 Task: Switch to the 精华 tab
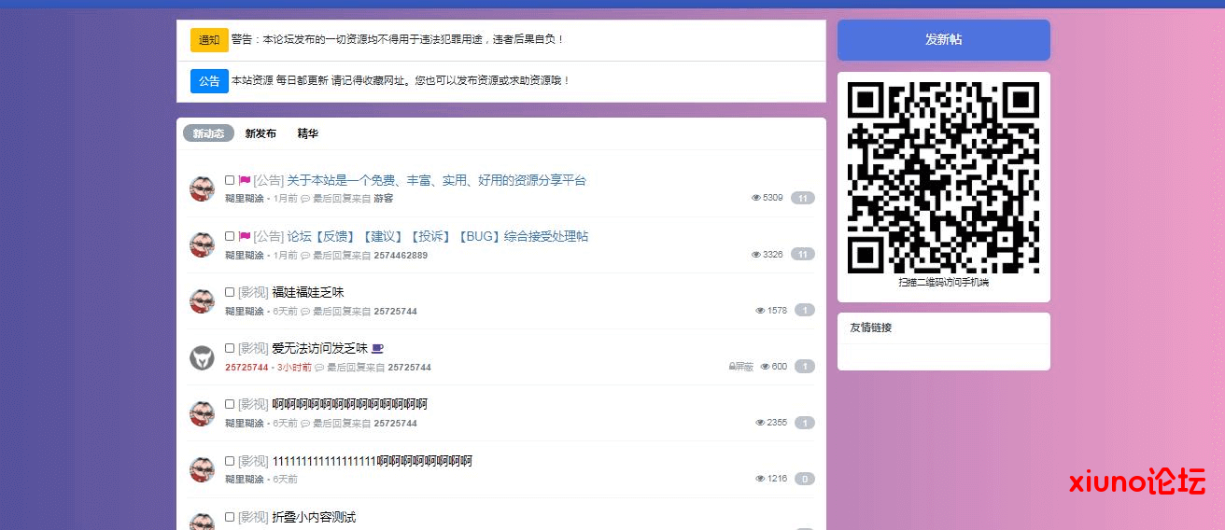[x=308, y=133]
